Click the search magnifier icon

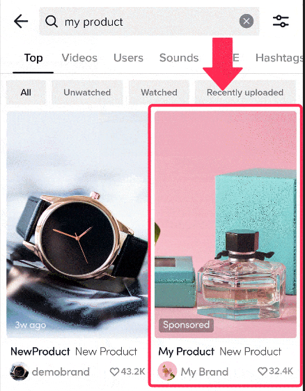click(52, 22)
